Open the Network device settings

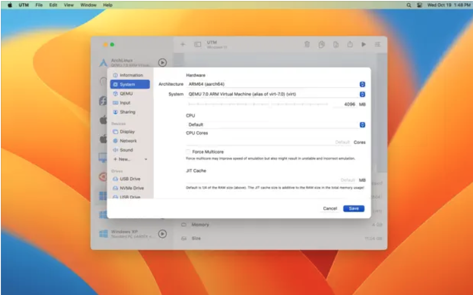tap(130, 140)
